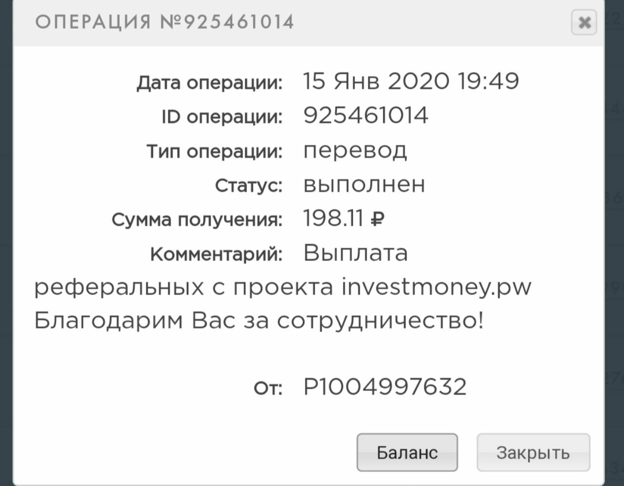Close the operation dialog with X icon
This screenshot has height=486, width=624.
pos(584,22)
